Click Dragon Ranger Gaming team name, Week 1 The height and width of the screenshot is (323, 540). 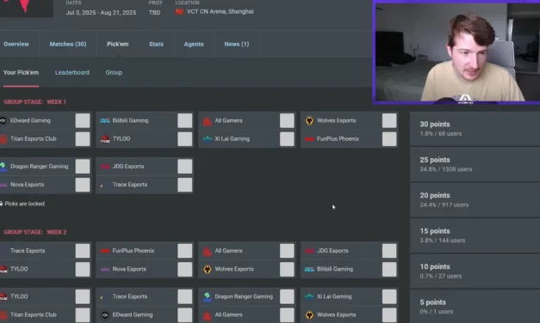(40, 167)
